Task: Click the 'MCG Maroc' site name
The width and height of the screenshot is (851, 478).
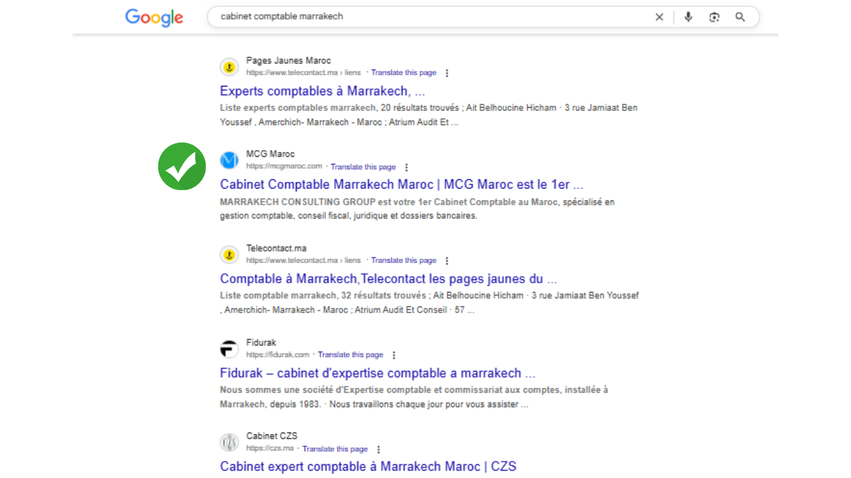Action: click(270, 154)
